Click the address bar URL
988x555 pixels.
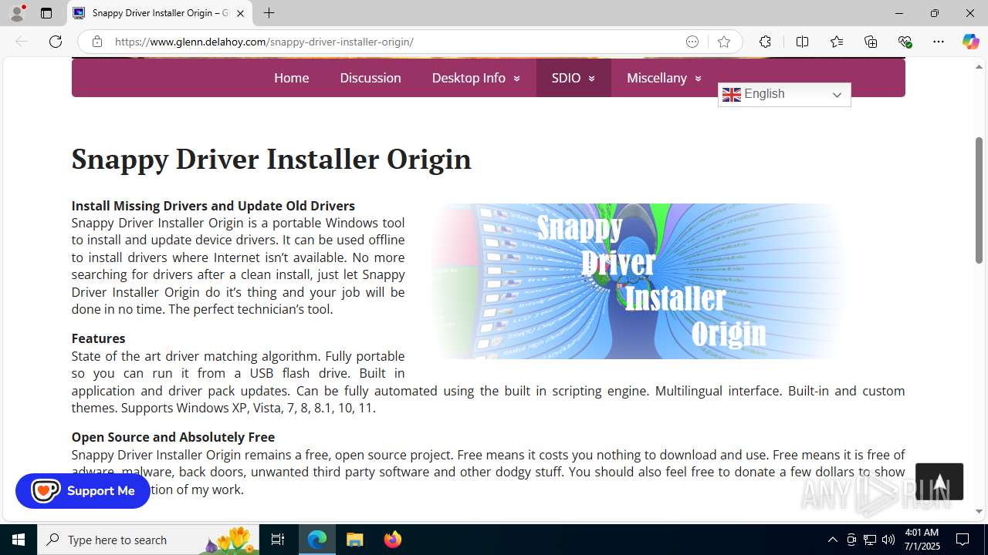click(264, 42)
